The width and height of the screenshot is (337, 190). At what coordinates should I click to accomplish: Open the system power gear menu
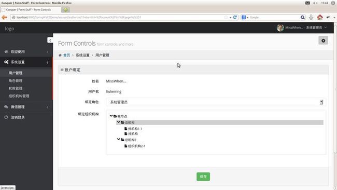[x=333, y=3]
